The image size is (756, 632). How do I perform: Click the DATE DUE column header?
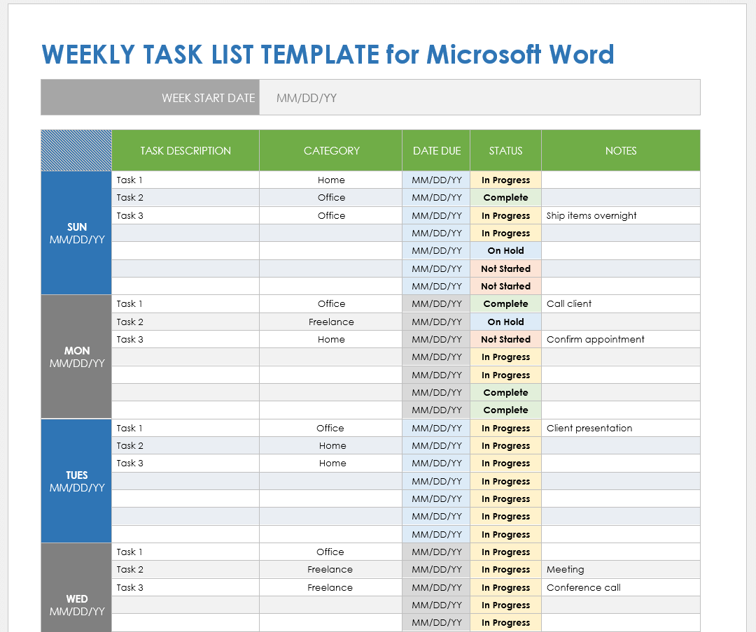(435, 150)
